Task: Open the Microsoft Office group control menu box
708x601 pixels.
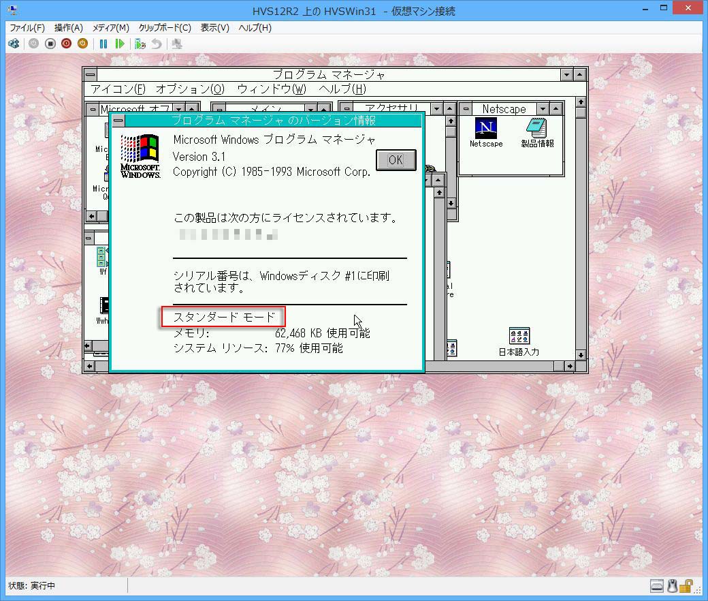Action: [93, 109]
